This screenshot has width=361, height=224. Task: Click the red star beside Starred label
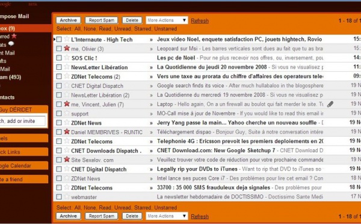[x=14, y=36]
